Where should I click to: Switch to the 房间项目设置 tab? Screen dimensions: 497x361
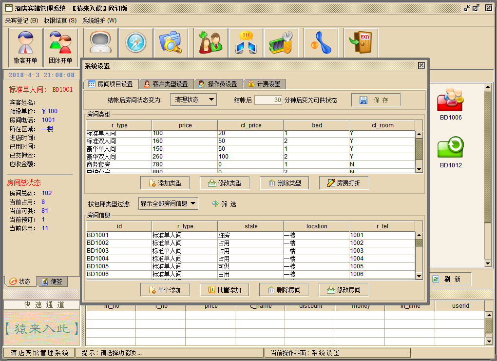(x=111, y=84)
